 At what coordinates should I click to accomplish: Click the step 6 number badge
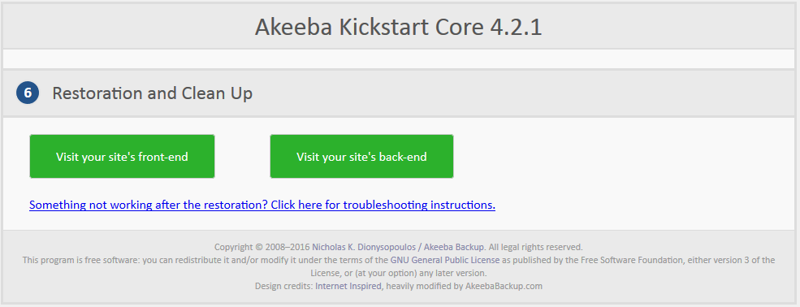click(28, 93)
